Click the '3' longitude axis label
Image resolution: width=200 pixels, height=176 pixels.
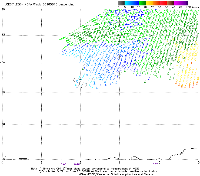[41, 162]
